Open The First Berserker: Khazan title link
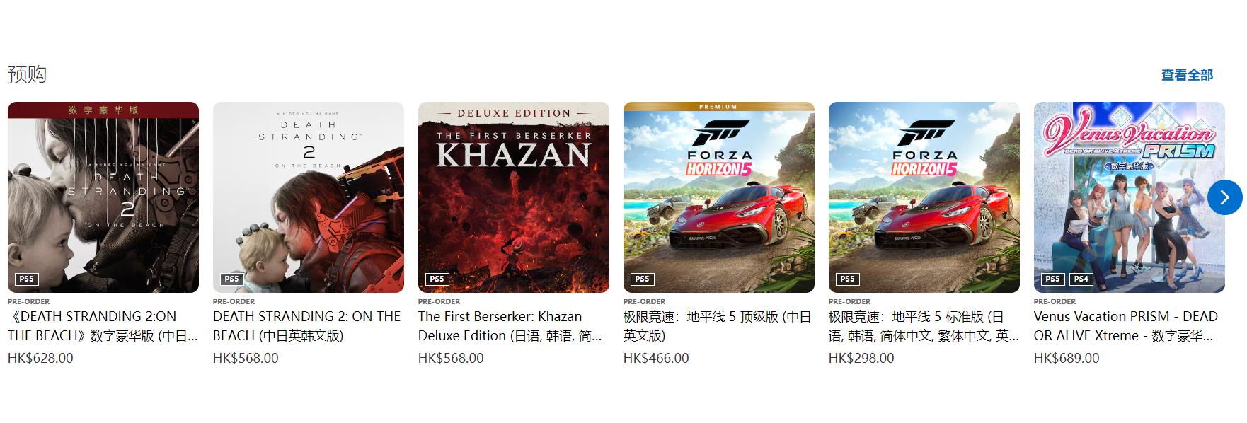 click(510, 326)
